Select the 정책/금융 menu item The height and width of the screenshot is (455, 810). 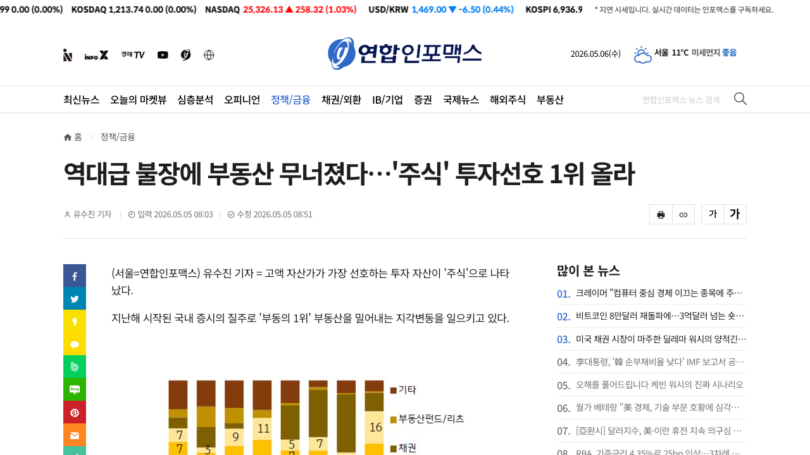point(290,99)
